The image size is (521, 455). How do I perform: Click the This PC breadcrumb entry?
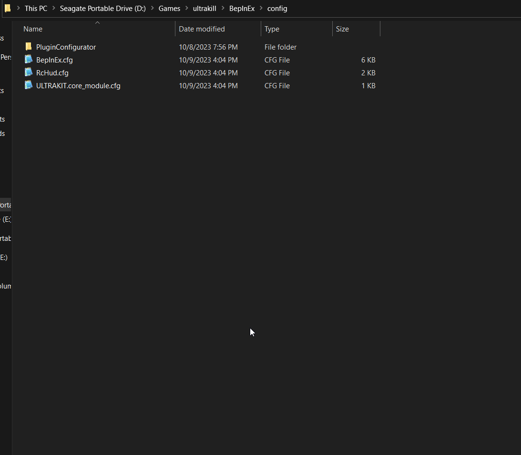click(36, 8)
